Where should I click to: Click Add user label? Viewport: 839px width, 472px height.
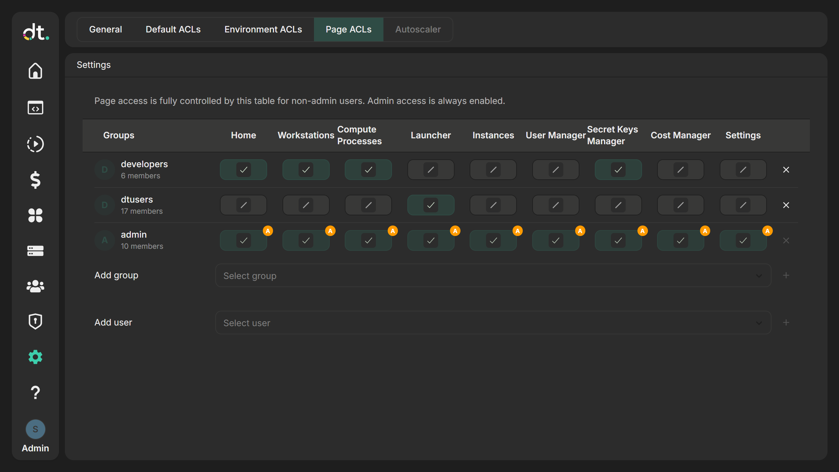tap(113, 323)
